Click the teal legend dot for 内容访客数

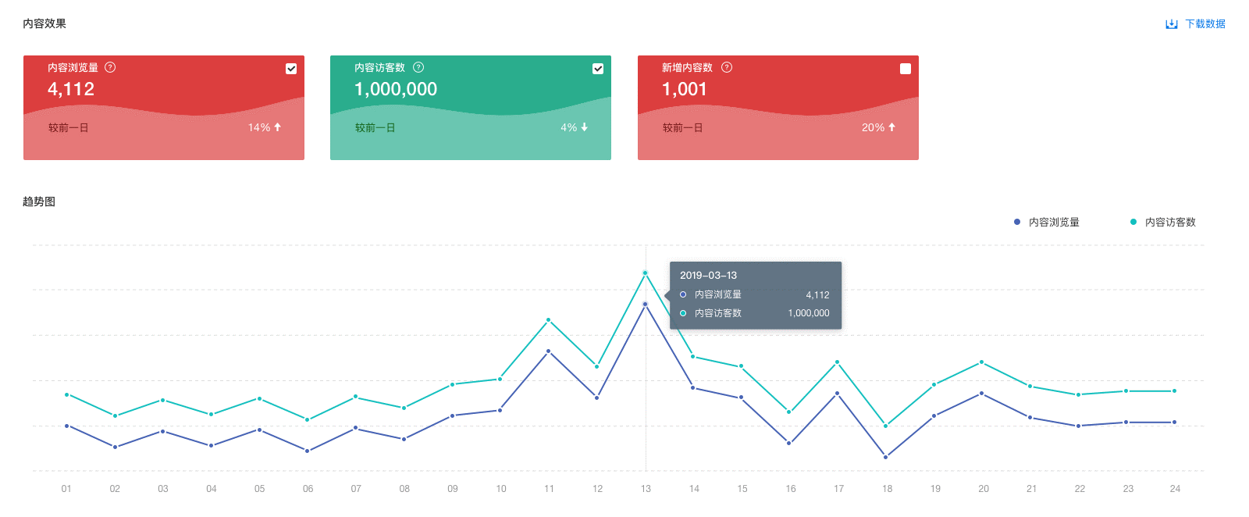tap(1133, 222)
